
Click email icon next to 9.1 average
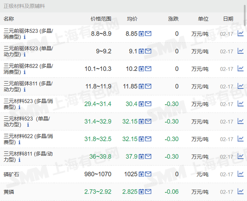(148, 51)
